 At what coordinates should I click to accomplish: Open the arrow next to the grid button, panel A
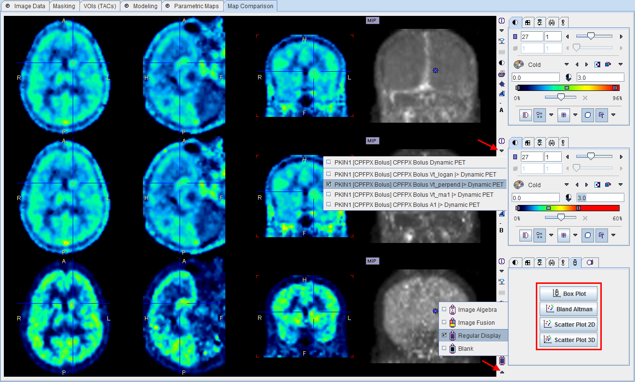575,115
